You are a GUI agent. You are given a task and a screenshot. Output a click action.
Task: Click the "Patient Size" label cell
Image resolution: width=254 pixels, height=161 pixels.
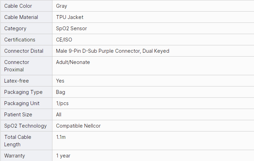tap(18, 115)
